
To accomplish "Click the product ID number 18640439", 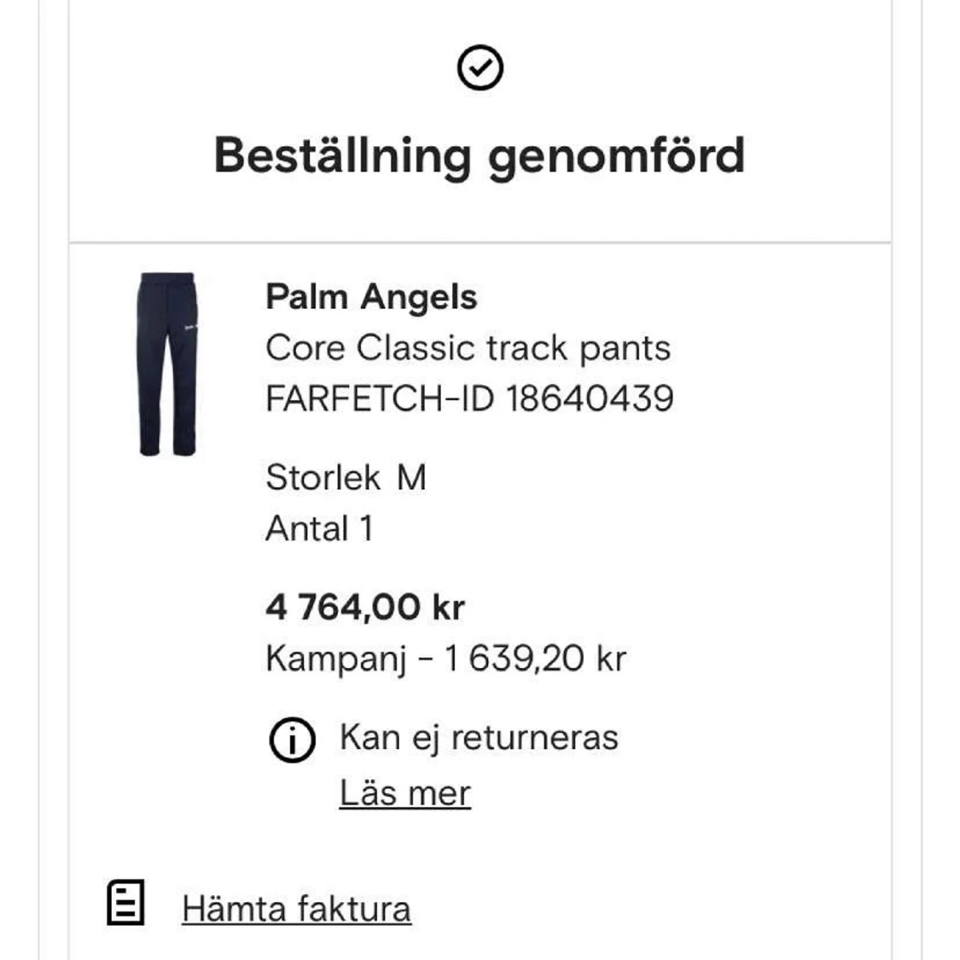I will [x=590, y=399].
